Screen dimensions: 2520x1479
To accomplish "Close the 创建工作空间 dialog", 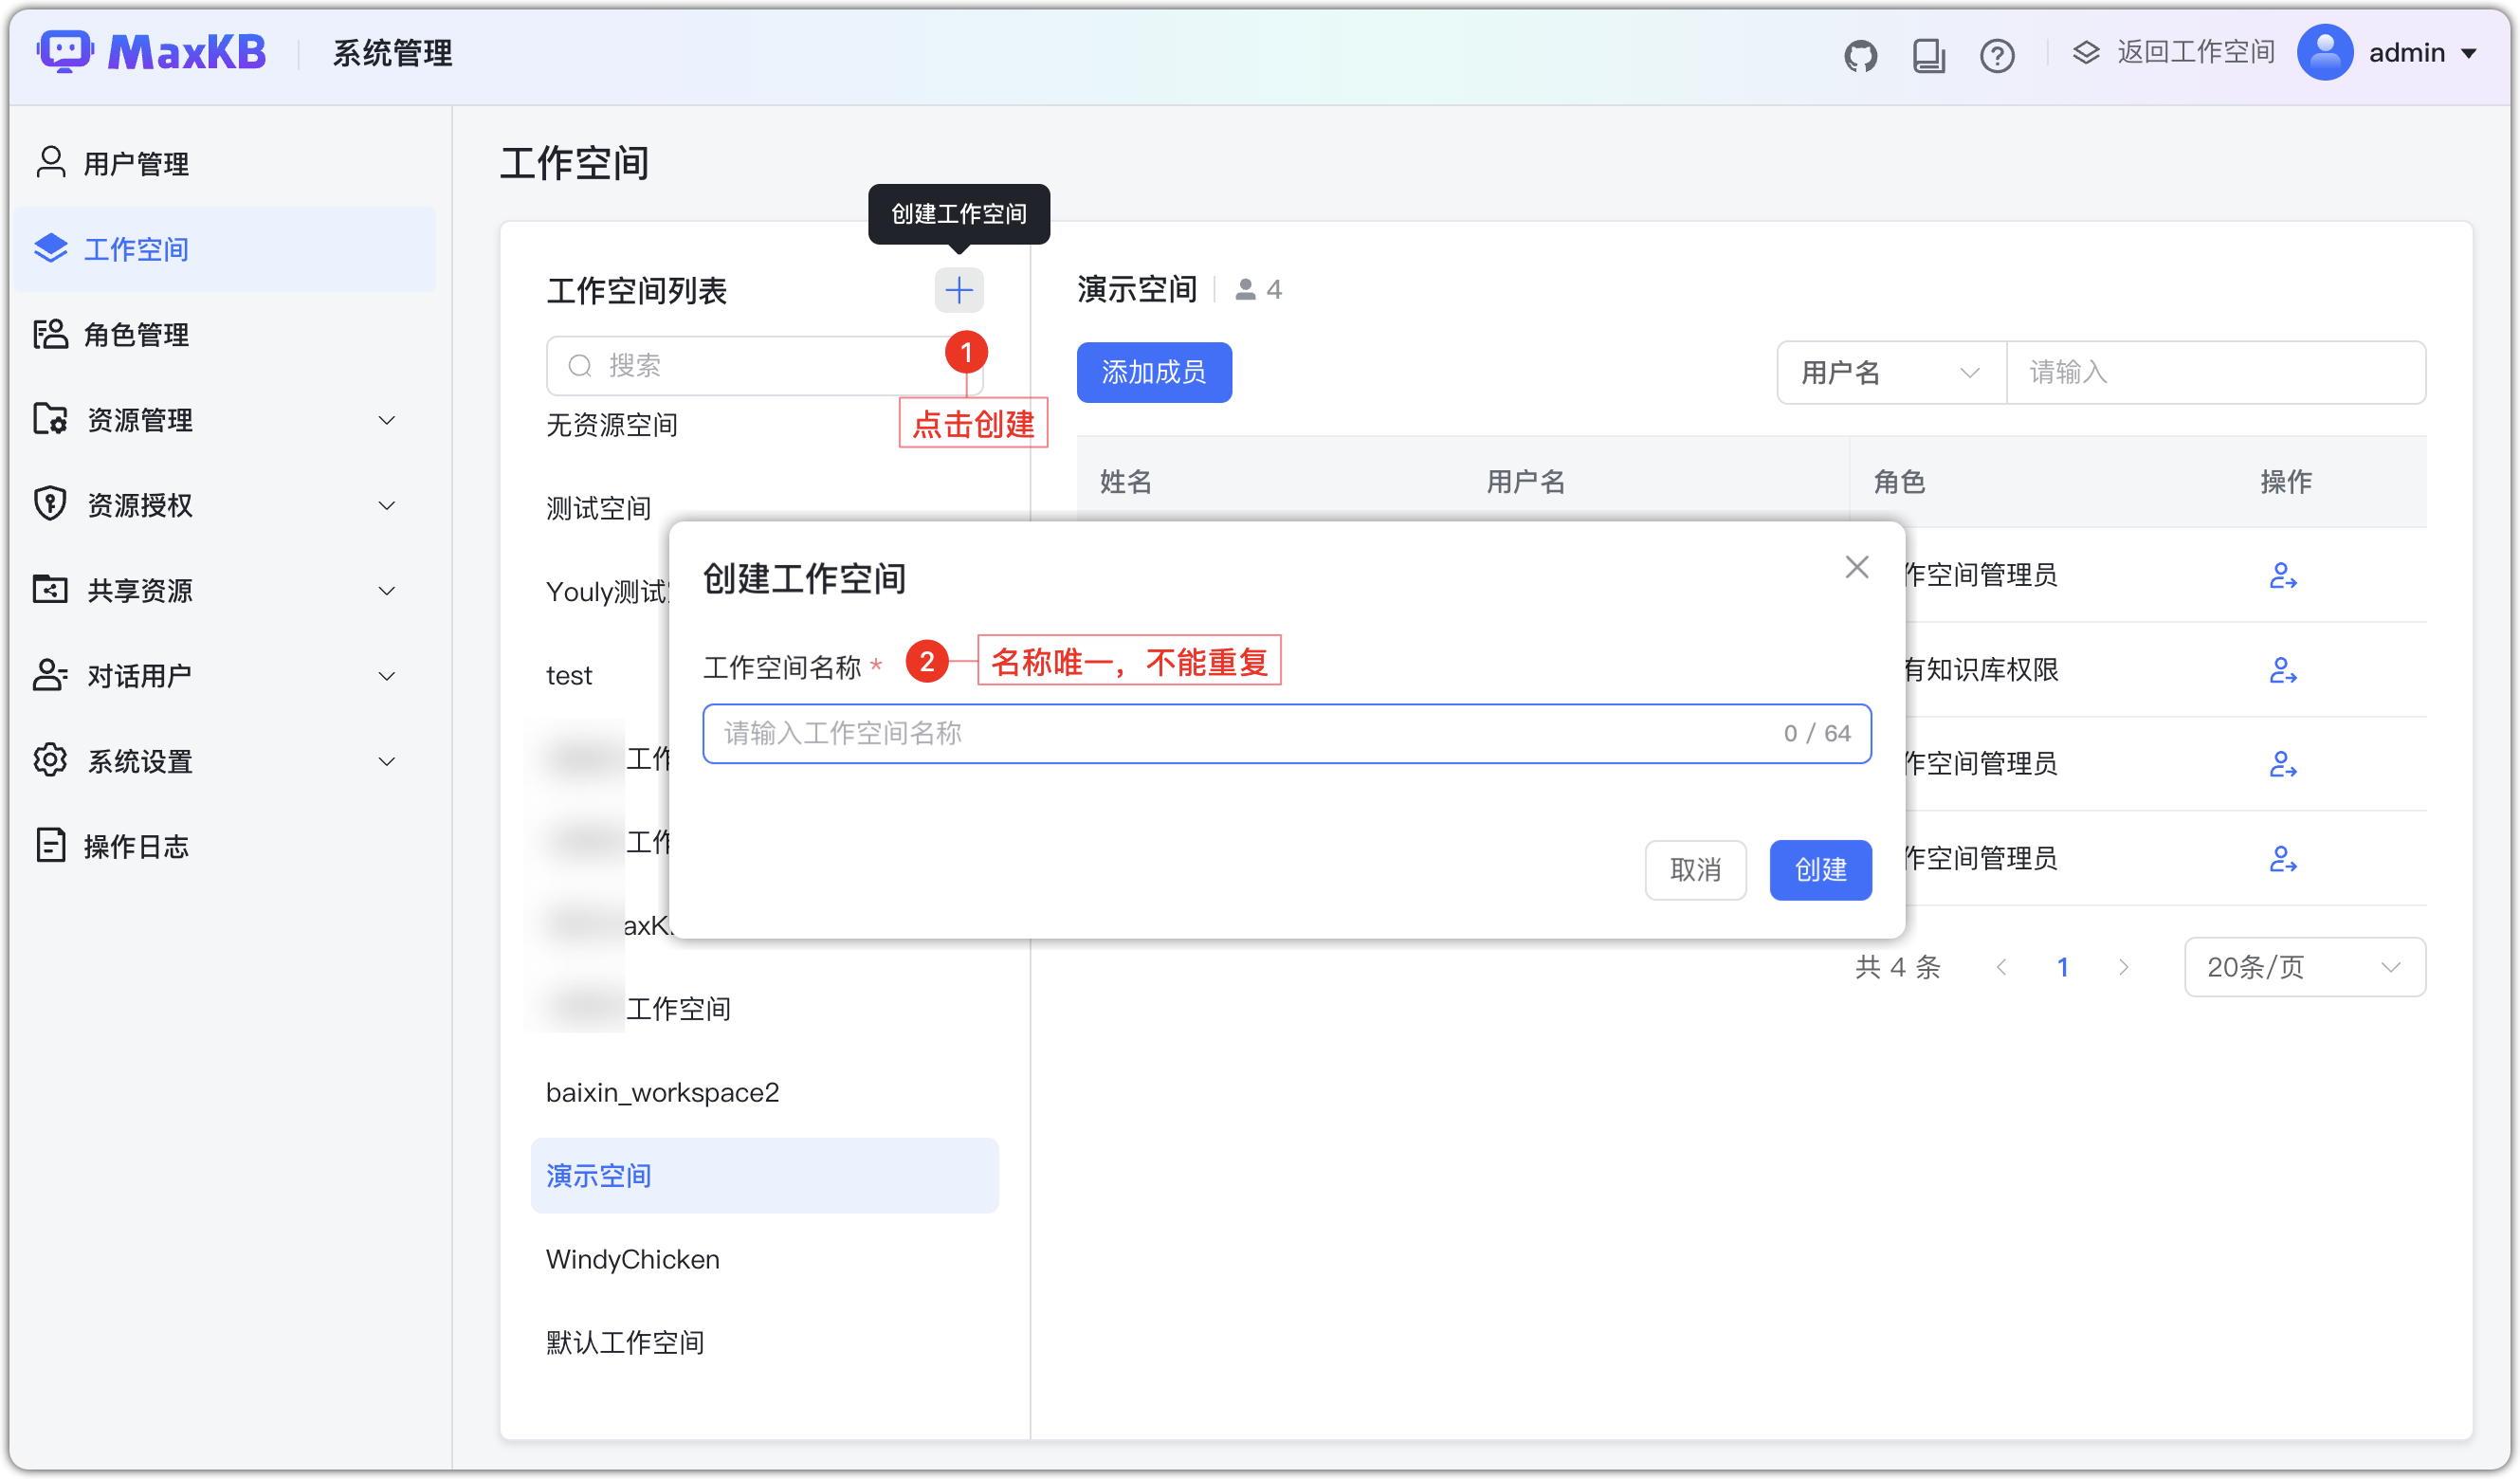I will (x=1856, y=566).
